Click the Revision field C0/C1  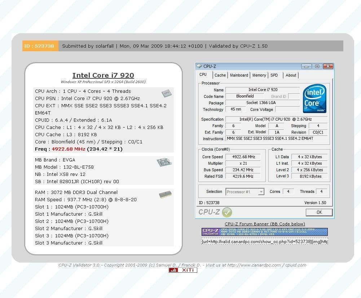pyautogui.click(x=318, y=132)
